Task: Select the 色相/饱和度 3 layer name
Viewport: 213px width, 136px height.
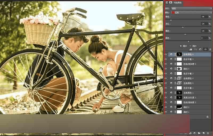Action: (x=190, y=64)
